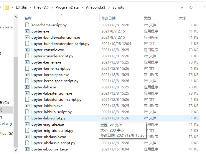Select the jupyter-lab.exe icon
Screen dimensions: 206x154
[x=27, y=87]
